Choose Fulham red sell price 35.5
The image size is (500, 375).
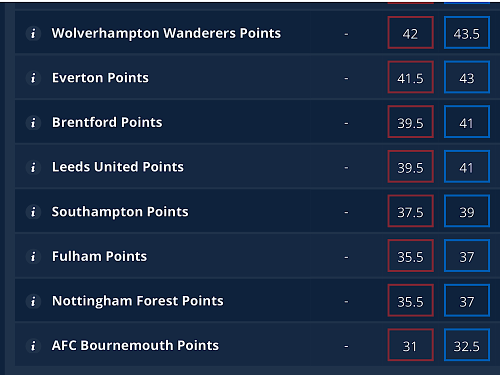pos(410,255)
